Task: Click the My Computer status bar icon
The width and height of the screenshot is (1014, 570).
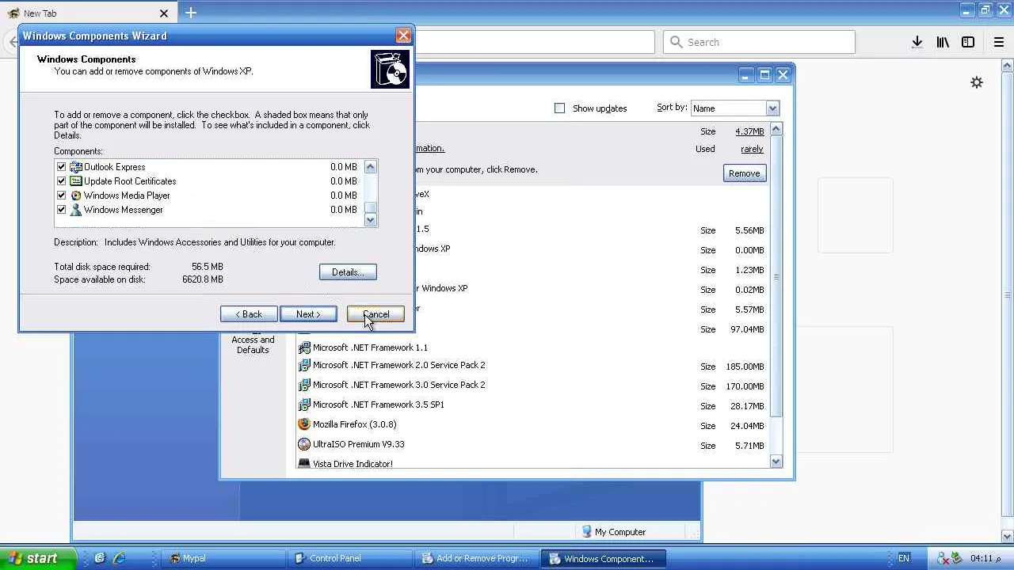Action: tap(587, 532)
